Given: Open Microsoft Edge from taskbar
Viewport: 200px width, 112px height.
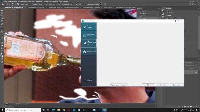Looking at the screenshot, I should tap(53, 110).
